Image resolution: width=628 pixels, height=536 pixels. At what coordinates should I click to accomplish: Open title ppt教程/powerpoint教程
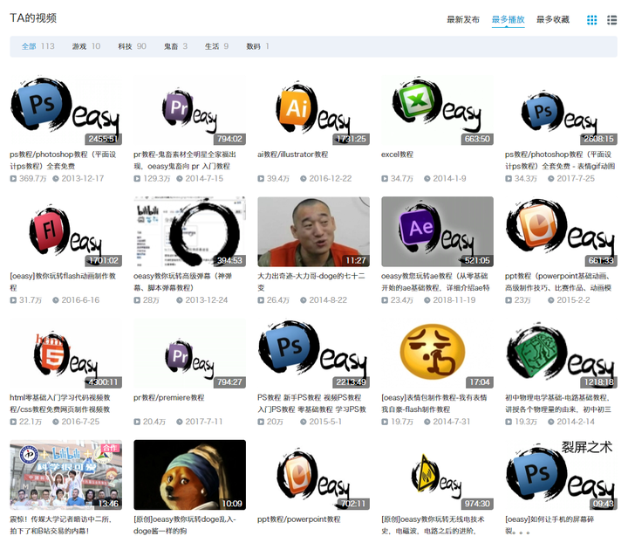point(299,519)
